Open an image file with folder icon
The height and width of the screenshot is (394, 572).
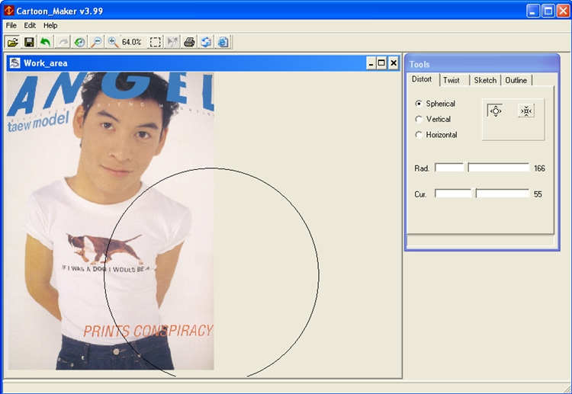12,42
